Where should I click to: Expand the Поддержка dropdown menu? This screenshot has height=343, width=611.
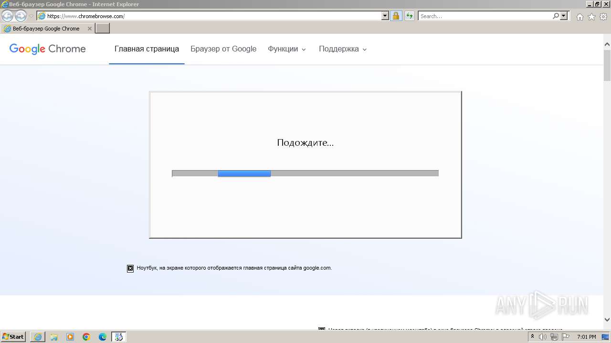pos(343,49)
